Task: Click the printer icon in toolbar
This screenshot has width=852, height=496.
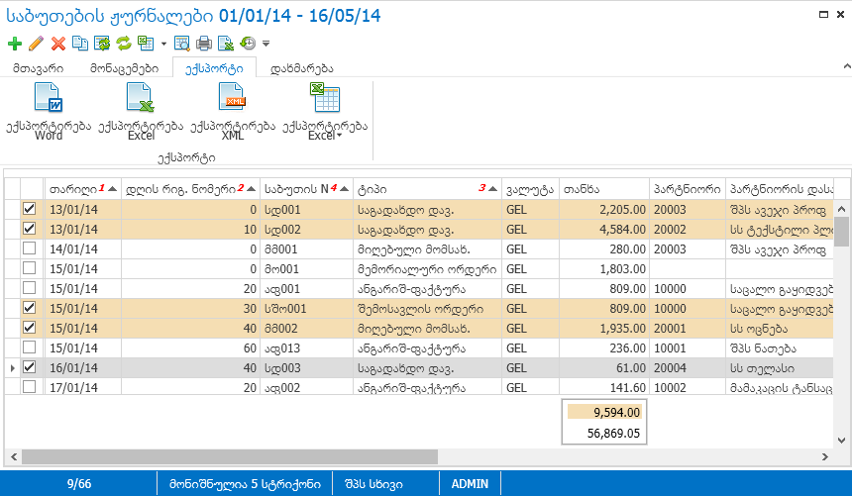Action: pyautogui.click(x=204, y=43)
